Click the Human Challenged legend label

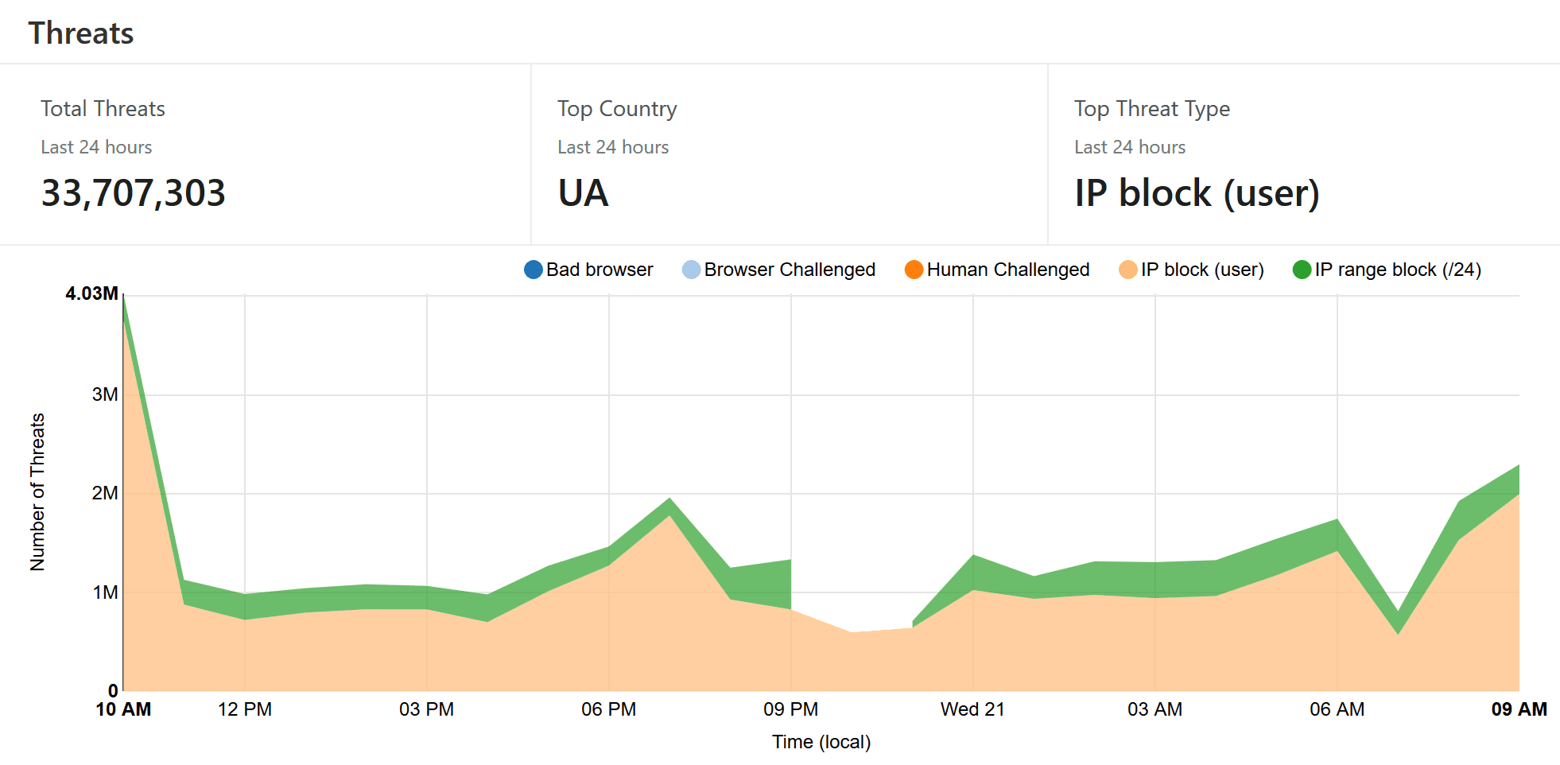point(1008,270)
